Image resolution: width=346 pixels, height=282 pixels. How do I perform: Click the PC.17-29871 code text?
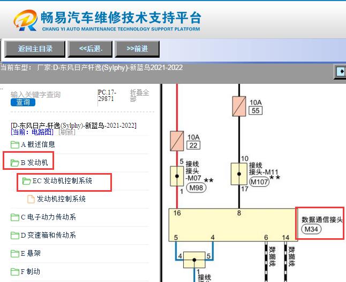107,96
